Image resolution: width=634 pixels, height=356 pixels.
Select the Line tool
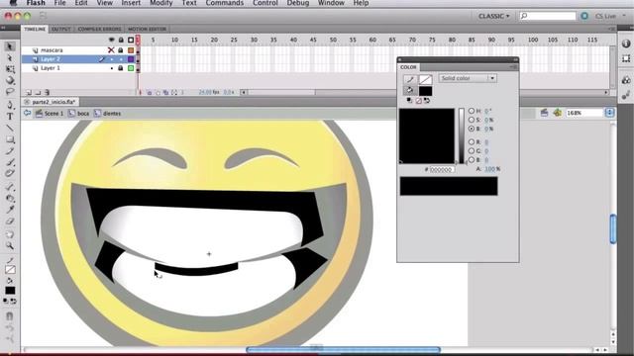pos(10,129)
